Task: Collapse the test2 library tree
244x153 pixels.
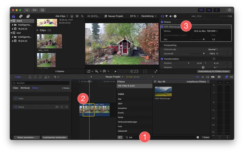Action: coord(11,20)
